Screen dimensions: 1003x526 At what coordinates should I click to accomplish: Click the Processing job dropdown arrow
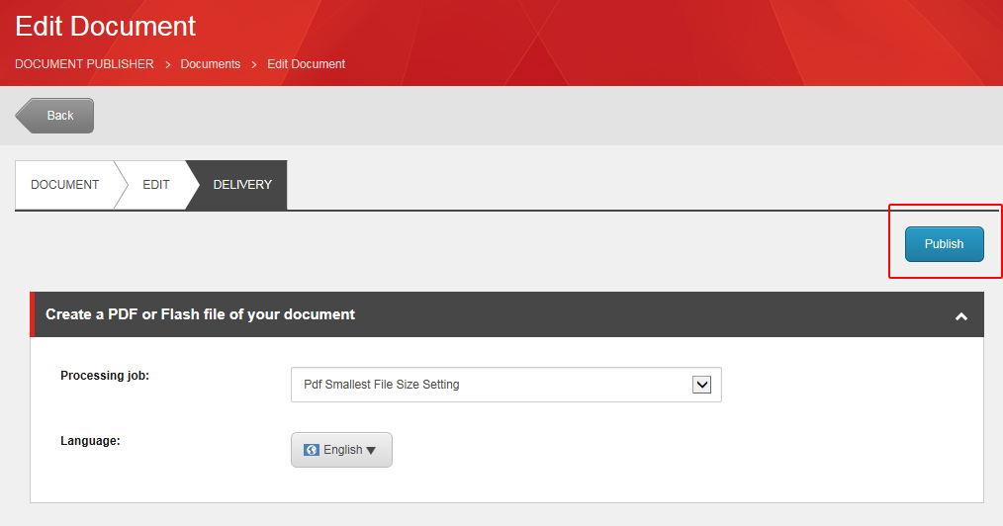tap(701, 385)
